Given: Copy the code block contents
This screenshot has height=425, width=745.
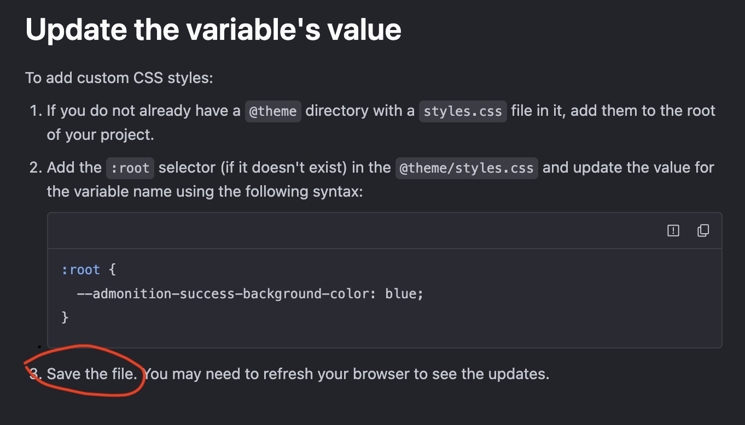Looking at the screenshot, I should [x=703, y=231].
